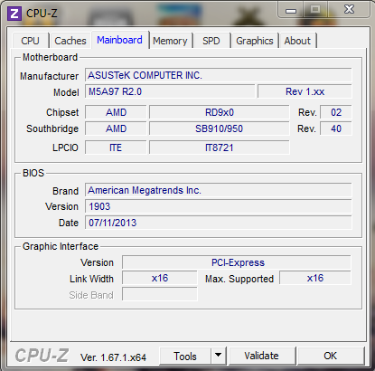Viewport: 375px width, 371px height.
Task: Click the Link Width x16 value
Action: (160, 278)
